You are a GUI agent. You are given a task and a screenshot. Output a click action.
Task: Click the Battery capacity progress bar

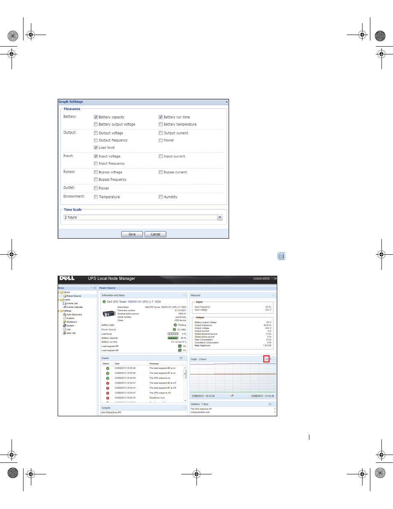click(x=173, y=338)
